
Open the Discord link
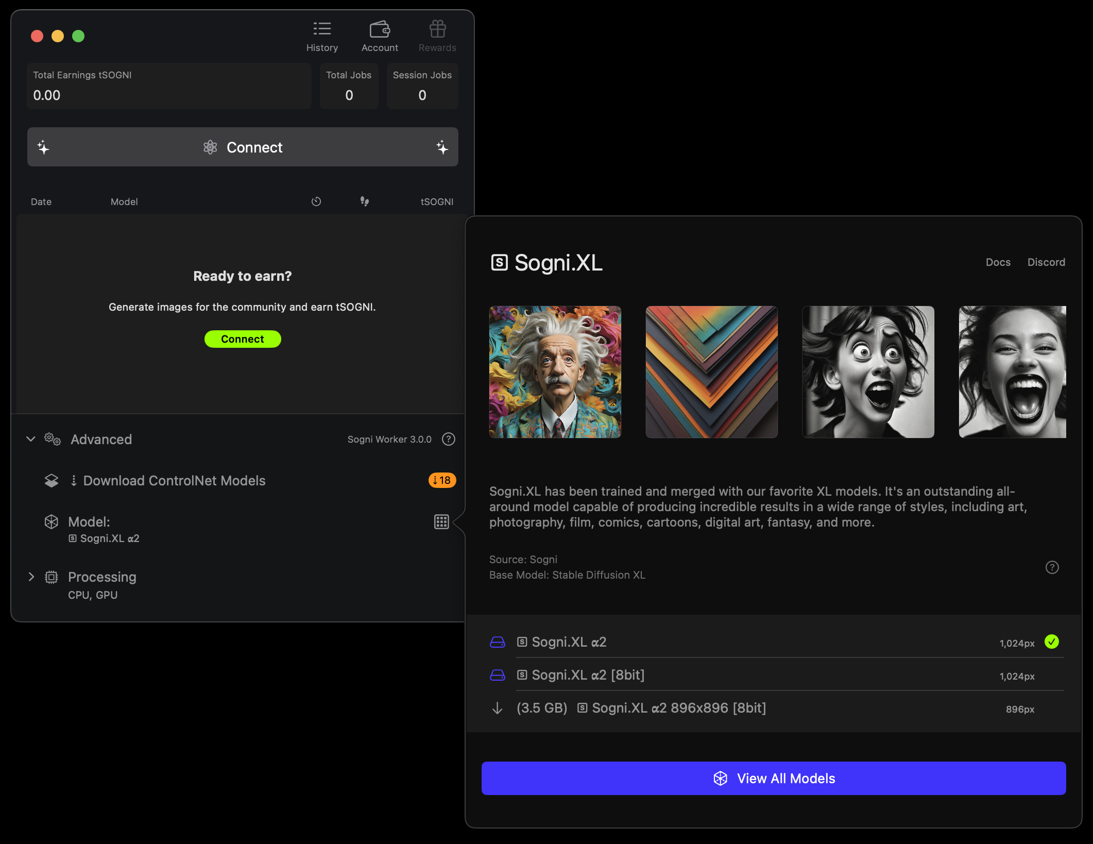[x=1046, y=262]
